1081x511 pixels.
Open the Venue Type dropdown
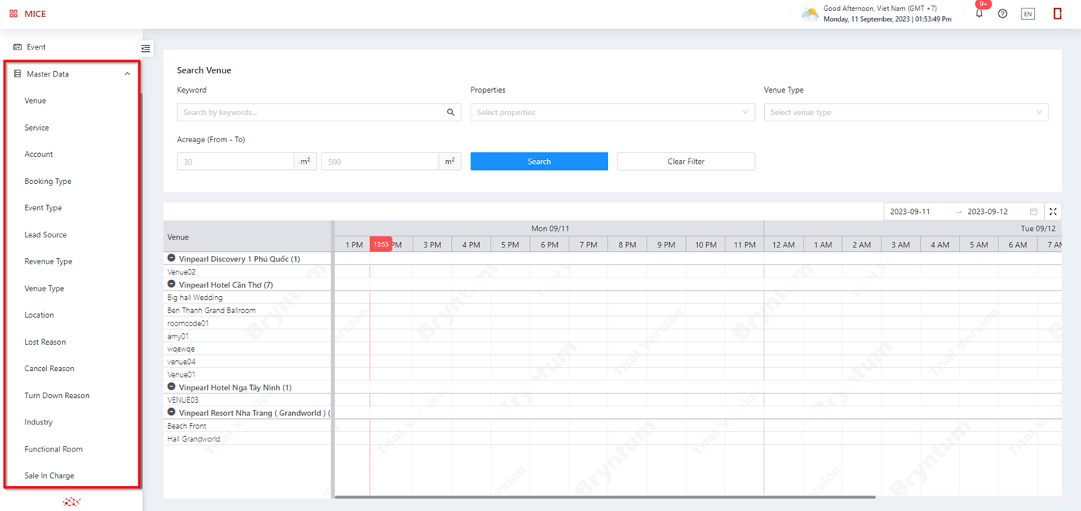click(906, 113)
